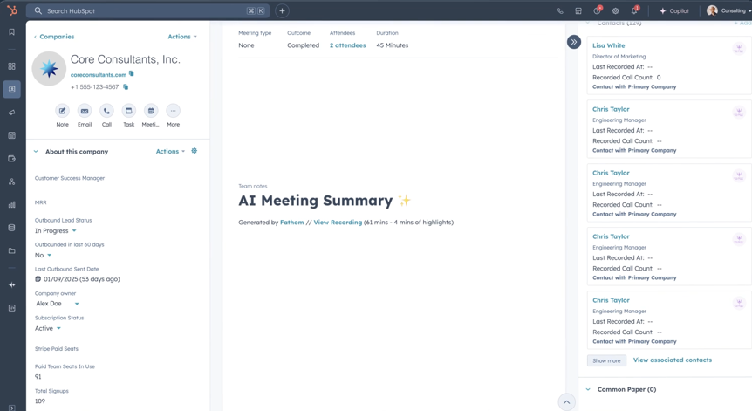Open the settings gear in top bar

[x=615, y=10]
